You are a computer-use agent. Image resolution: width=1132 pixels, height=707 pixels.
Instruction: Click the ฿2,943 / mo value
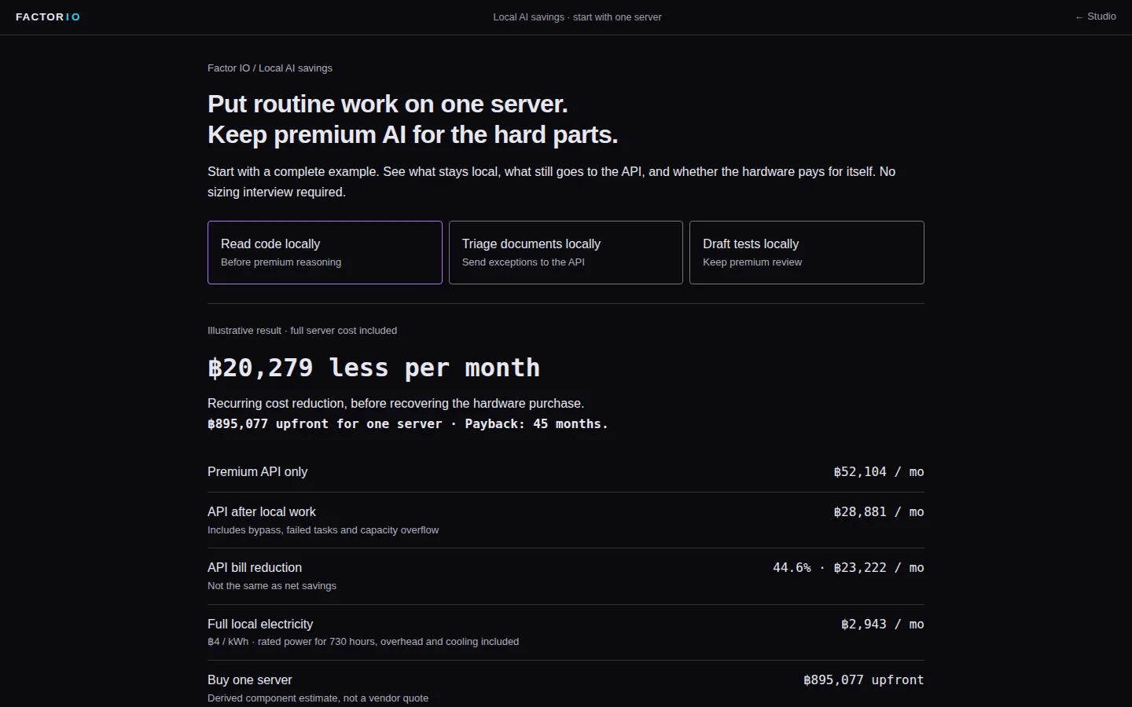[883, 624]
